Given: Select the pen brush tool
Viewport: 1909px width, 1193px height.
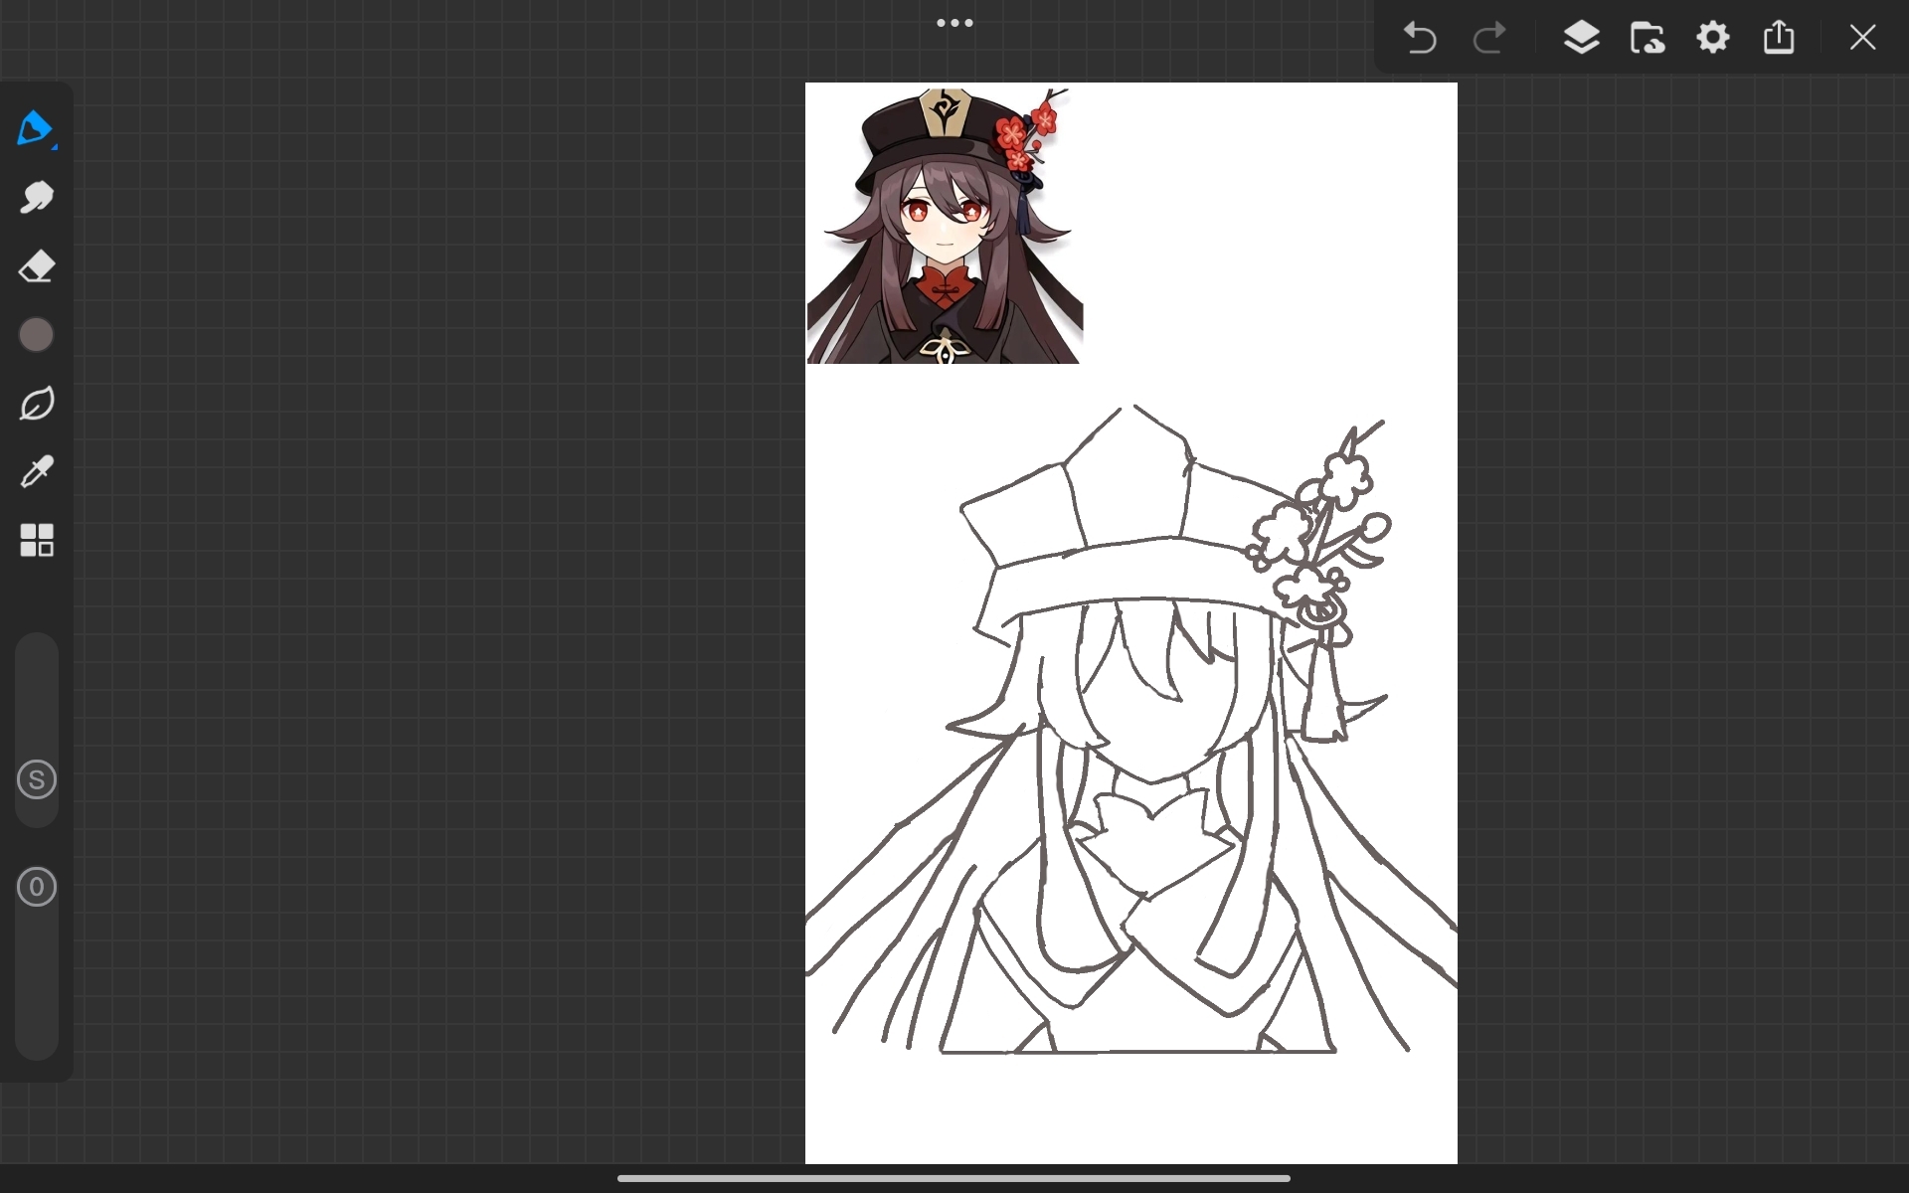Looking at the screenshot, I should pos(36,129).
